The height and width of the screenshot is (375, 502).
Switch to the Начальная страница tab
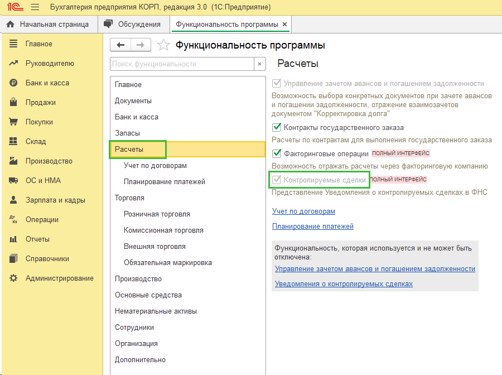coord(49,25)
